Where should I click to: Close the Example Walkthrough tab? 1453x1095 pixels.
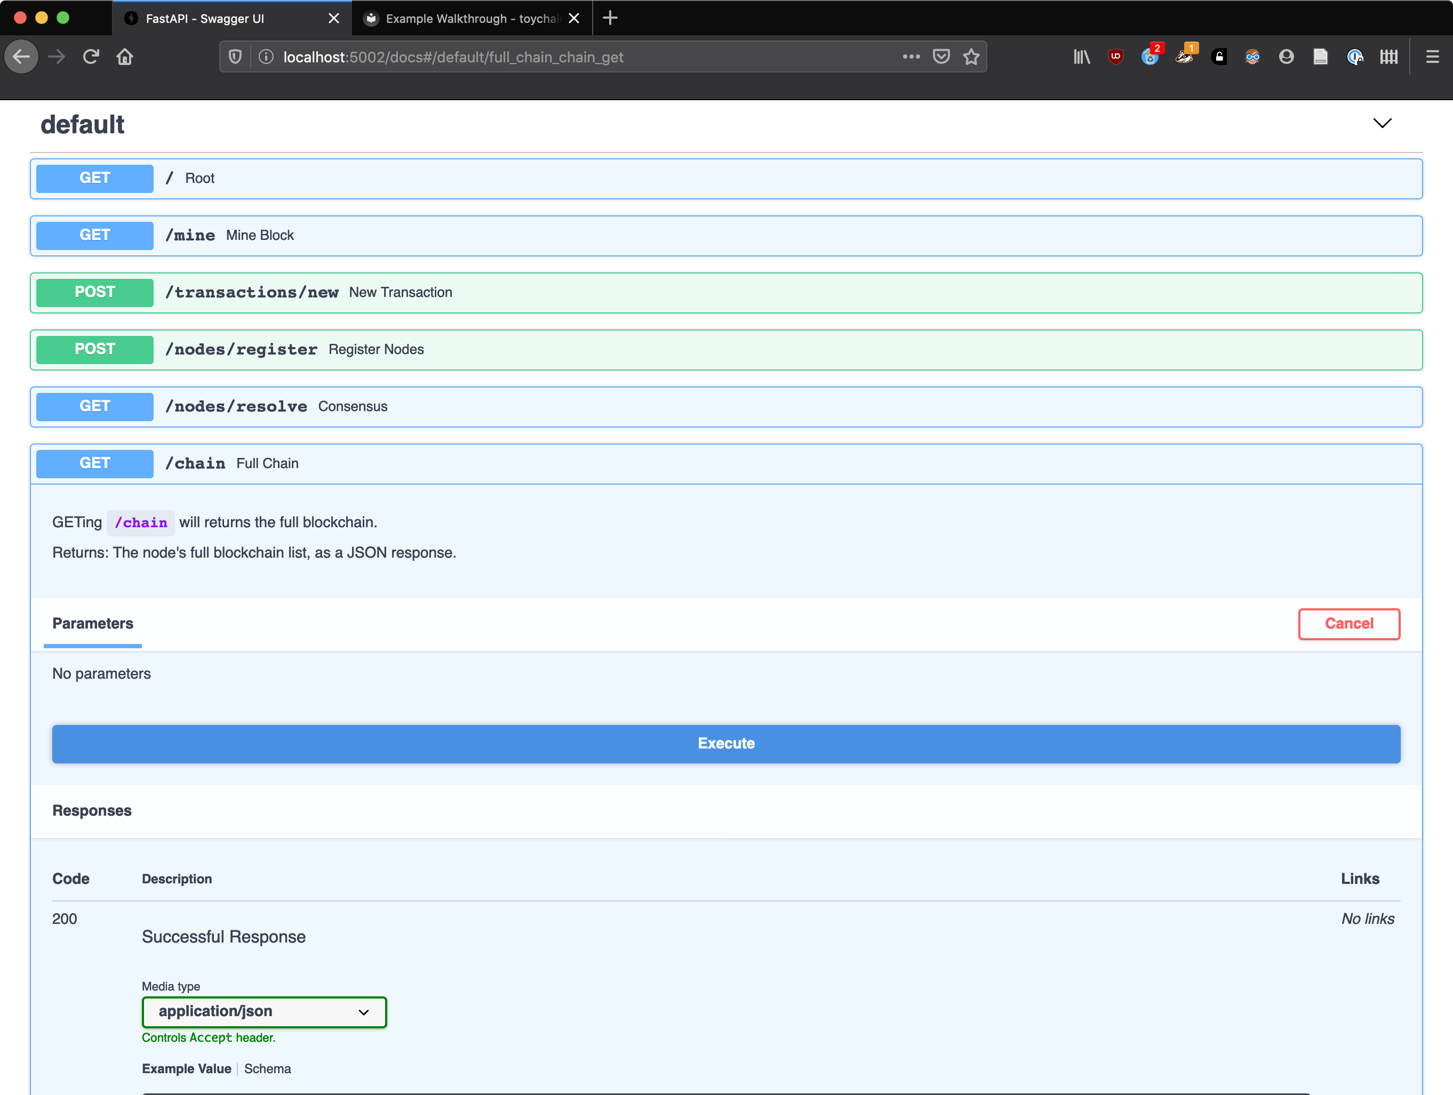pos(574,18)
